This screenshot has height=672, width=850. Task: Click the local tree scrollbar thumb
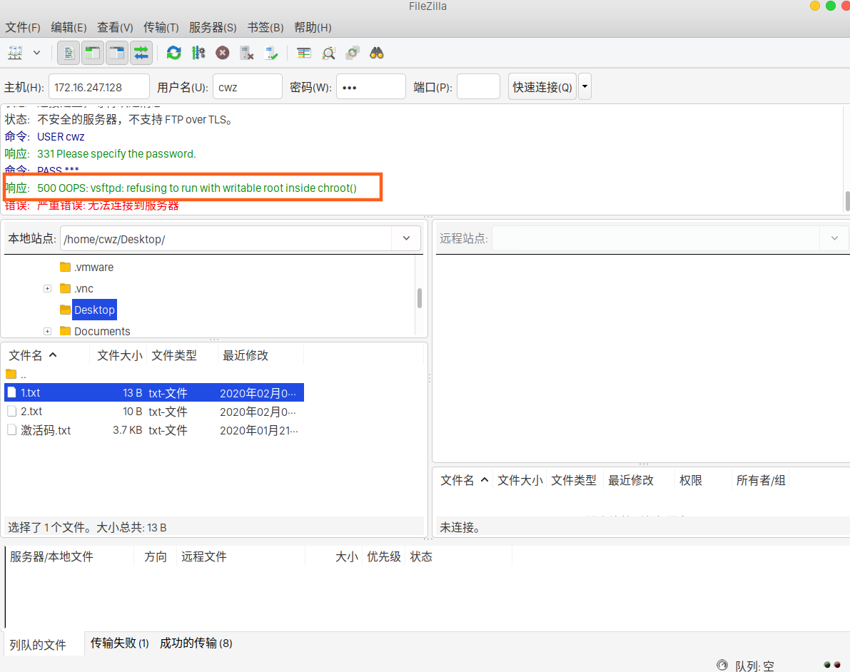pyautogui.click(x=419, y=298)
